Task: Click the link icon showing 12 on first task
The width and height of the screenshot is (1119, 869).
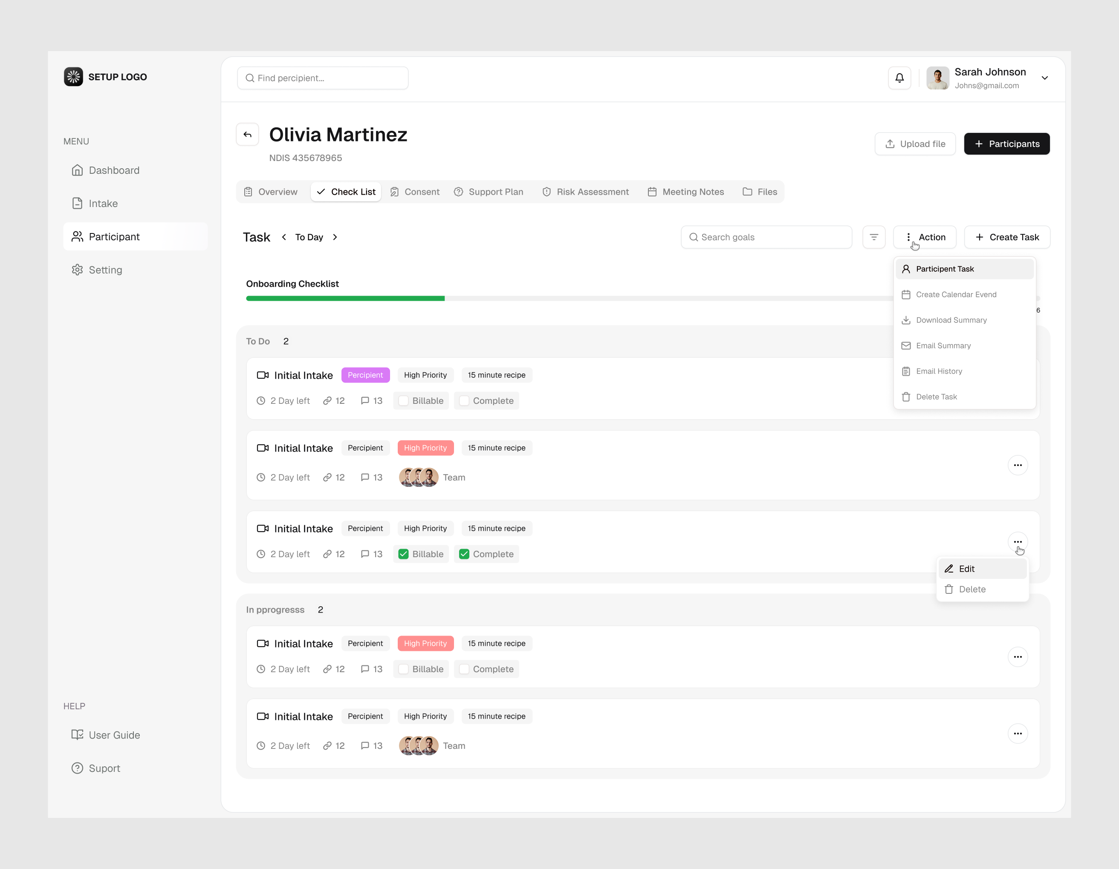Action: 327,400
